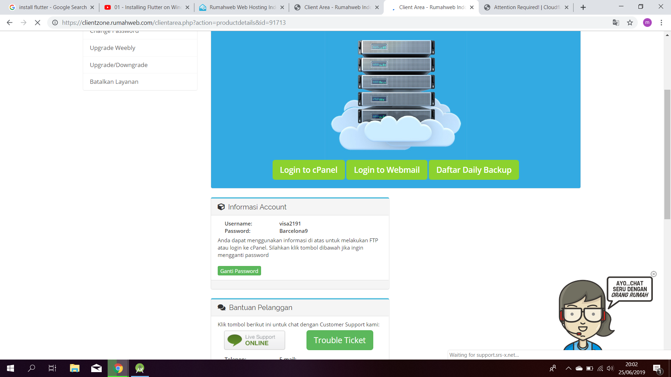This screenshot has width=671, height=377.
Task: View site information icon in address bar
Action: [55, 23]
